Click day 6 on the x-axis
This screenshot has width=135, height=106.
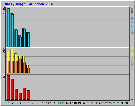click(28, 103)
